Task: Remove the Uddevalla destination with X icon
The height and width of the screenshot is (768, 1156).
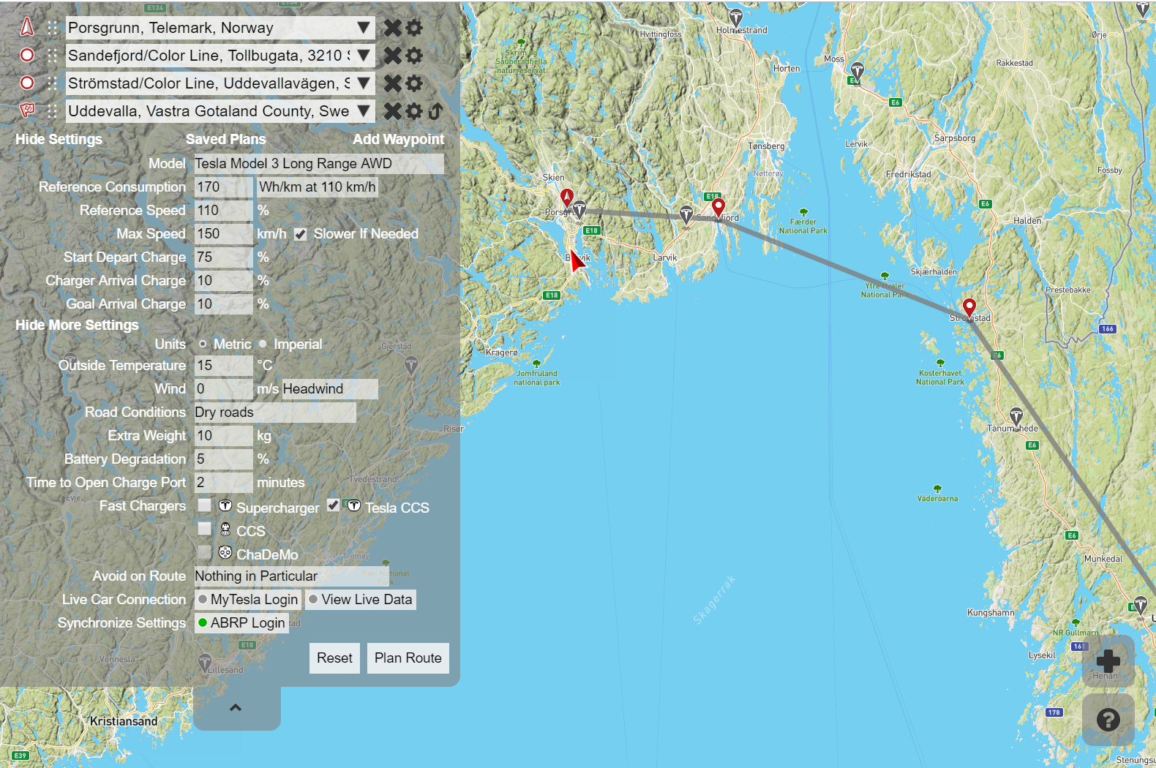Action: 393,111
